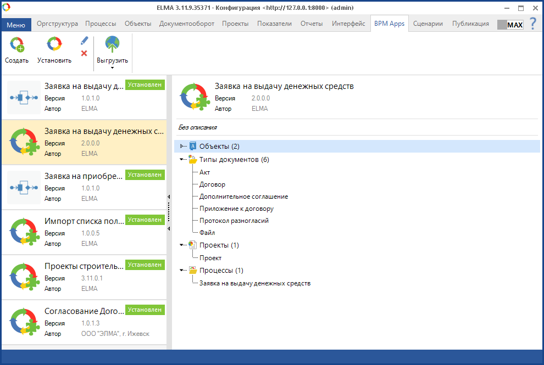Select the Акт document type
This screenshot has width=544, height=365.
coord(205,172)
